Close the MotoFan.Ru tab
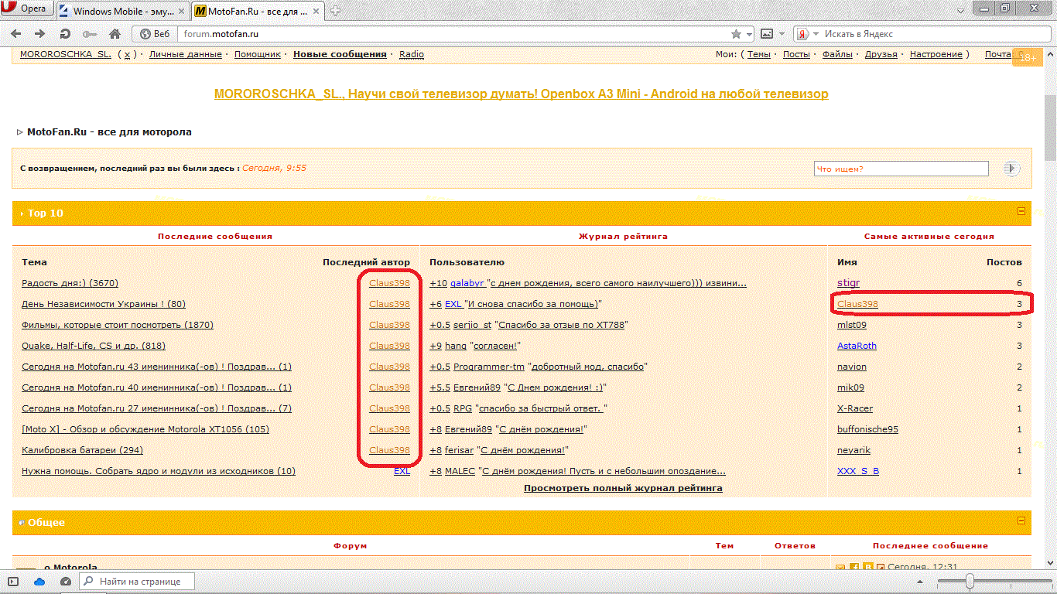 click(317, 12)
